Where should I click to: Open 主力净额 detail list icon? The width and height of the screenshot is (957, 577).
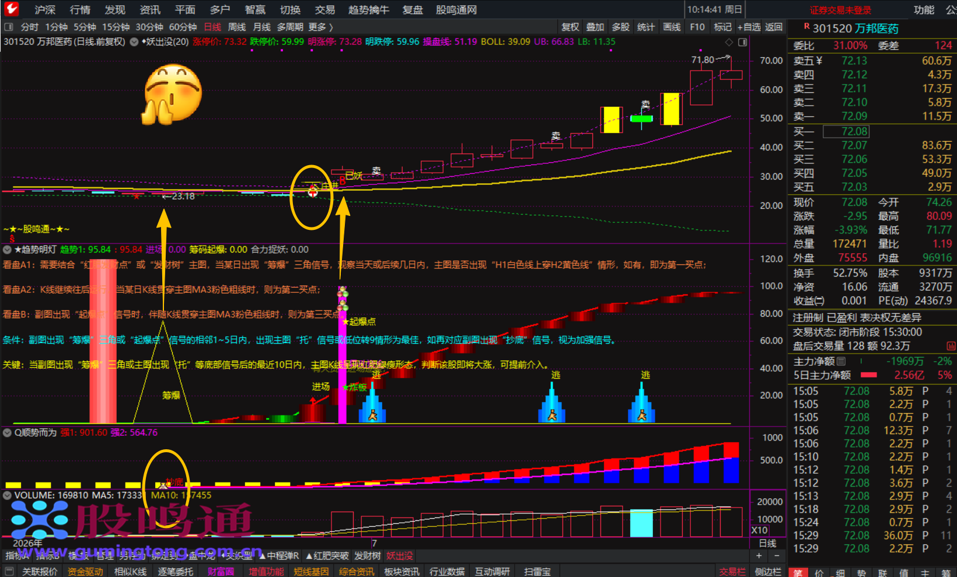[x=841, y=362]
